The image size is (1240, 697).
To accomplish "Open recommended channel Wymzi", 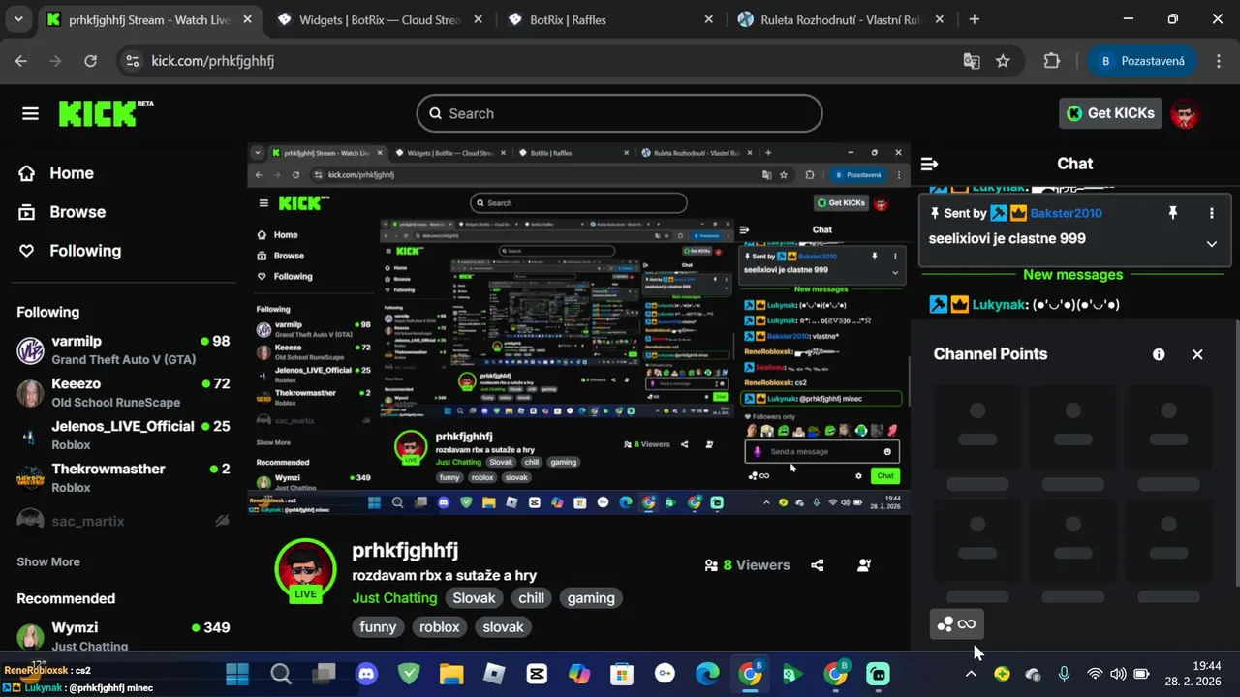I will click(x=123, y=635).
